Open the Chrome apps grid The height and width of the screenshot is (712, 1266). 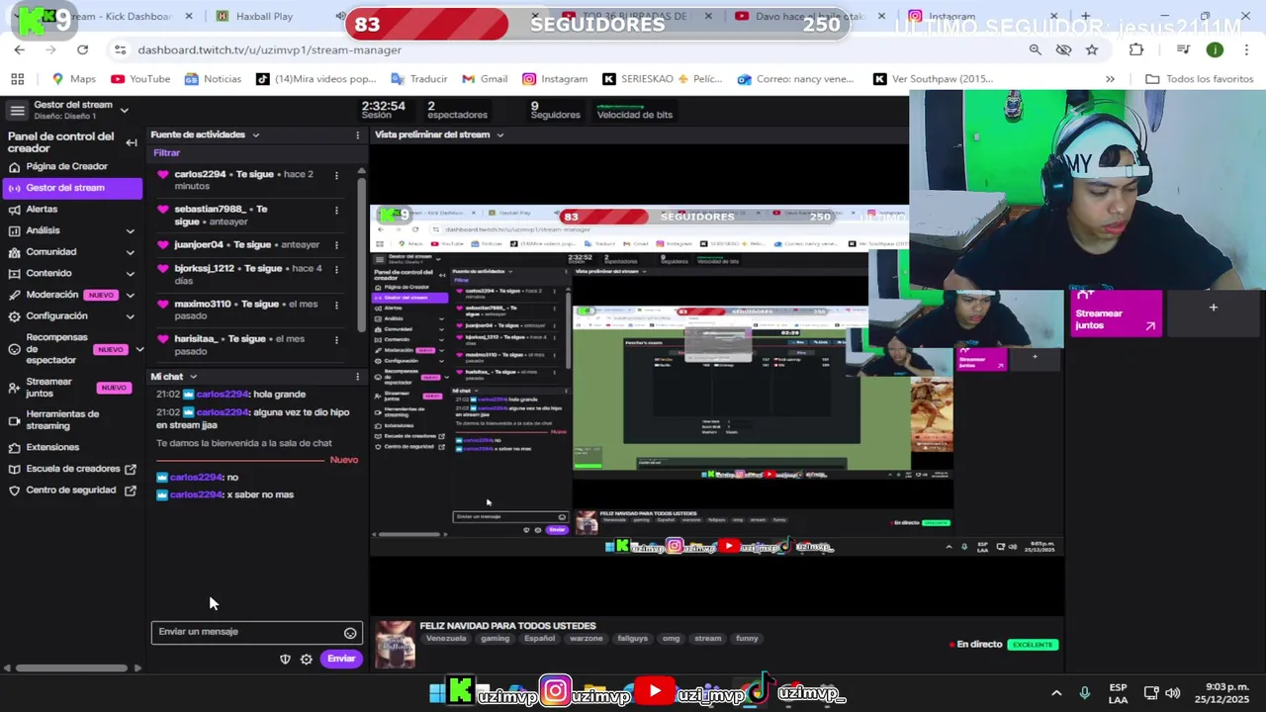click(17, 79)
